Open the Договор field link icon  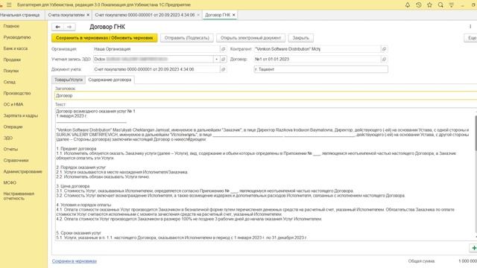[x=385, y=60]
